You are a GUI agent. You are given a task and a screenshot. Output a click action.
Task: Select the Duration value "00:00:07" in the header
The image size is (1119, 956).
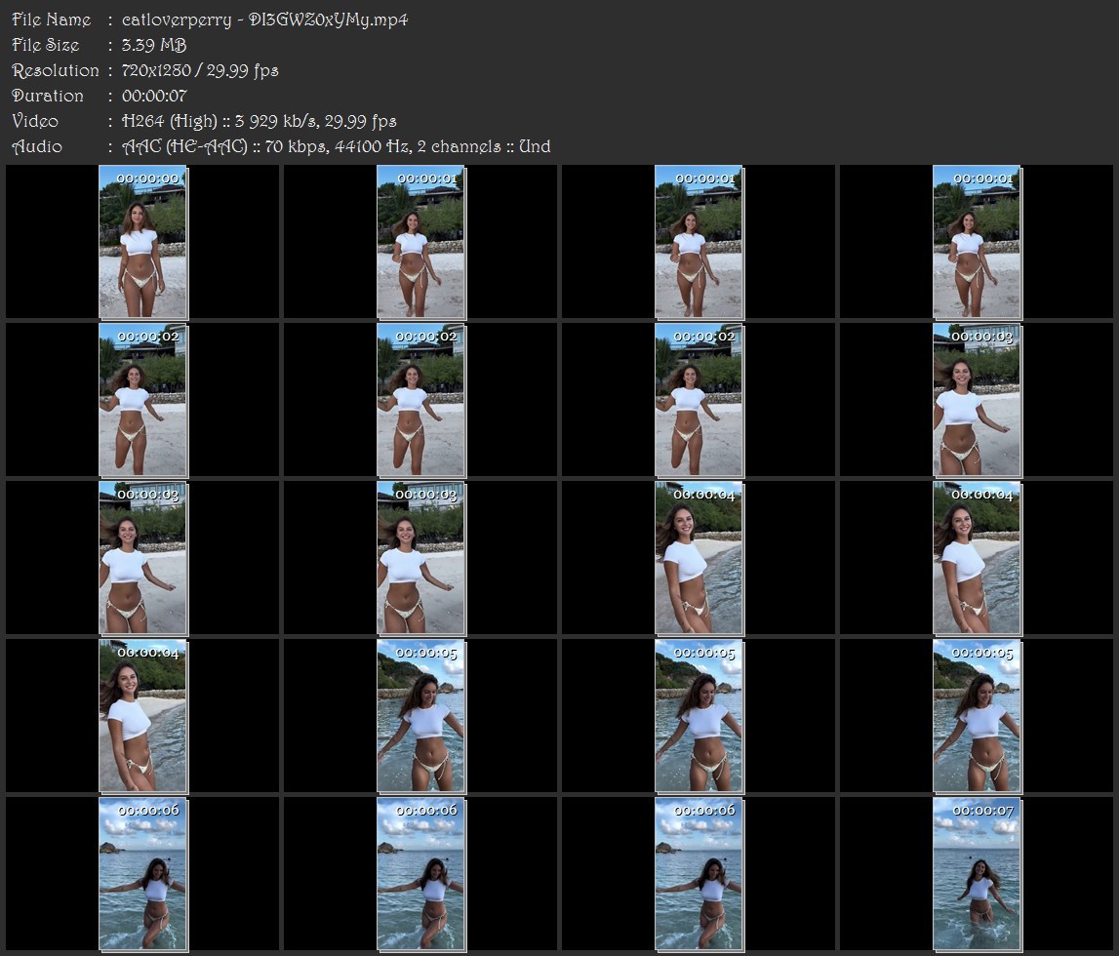(x=154, y=96)
